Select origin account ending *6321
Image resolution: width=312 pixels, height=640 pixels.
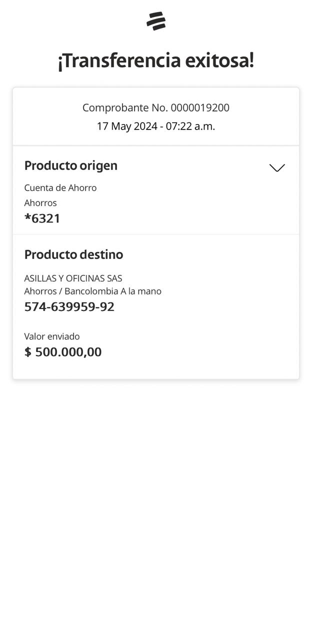(x=42, y=218)
